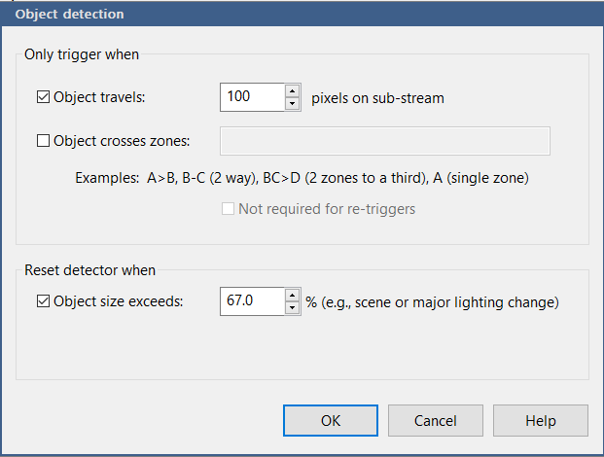Check Not required for re-triggers option
This screenshot has height=457, width=604.
click(x=229, y=208)
